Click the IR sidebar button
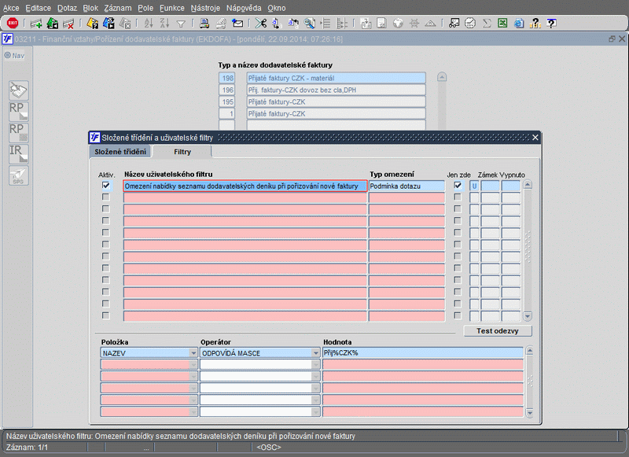The height and width of the screenshot is (457, 629). click(x=18, y=153)
